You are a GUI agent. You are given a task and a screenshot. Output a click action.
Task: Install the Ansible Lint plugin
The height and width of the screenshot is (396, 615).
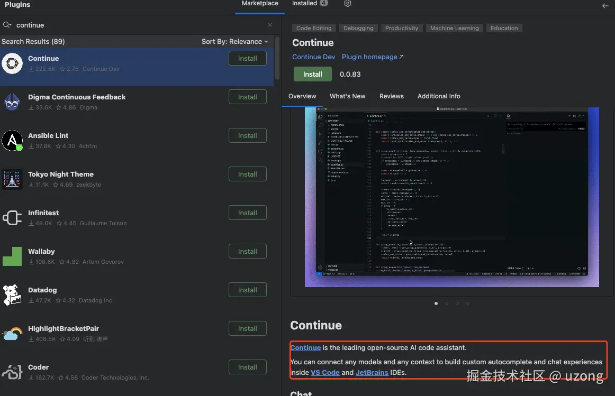click(x=248, y=135)
